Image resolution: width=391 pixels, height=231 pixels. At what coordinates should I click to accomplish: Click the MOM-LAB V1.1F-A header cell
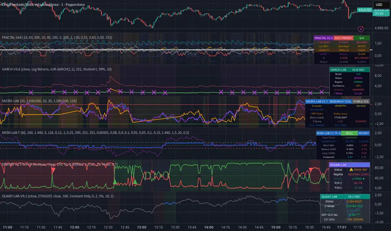(x=328, y=133)
